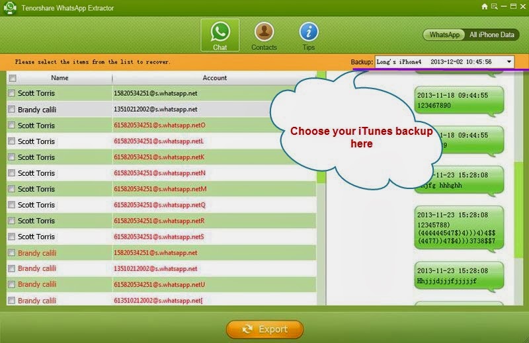Click the blue info icon above Tips
529x343 pixels.
click(x=309, y=32)
